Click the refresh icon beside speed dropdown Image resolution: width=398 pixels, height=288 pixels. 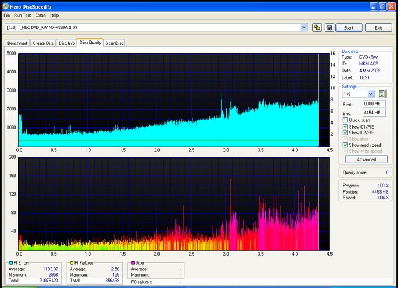(382, 94)
